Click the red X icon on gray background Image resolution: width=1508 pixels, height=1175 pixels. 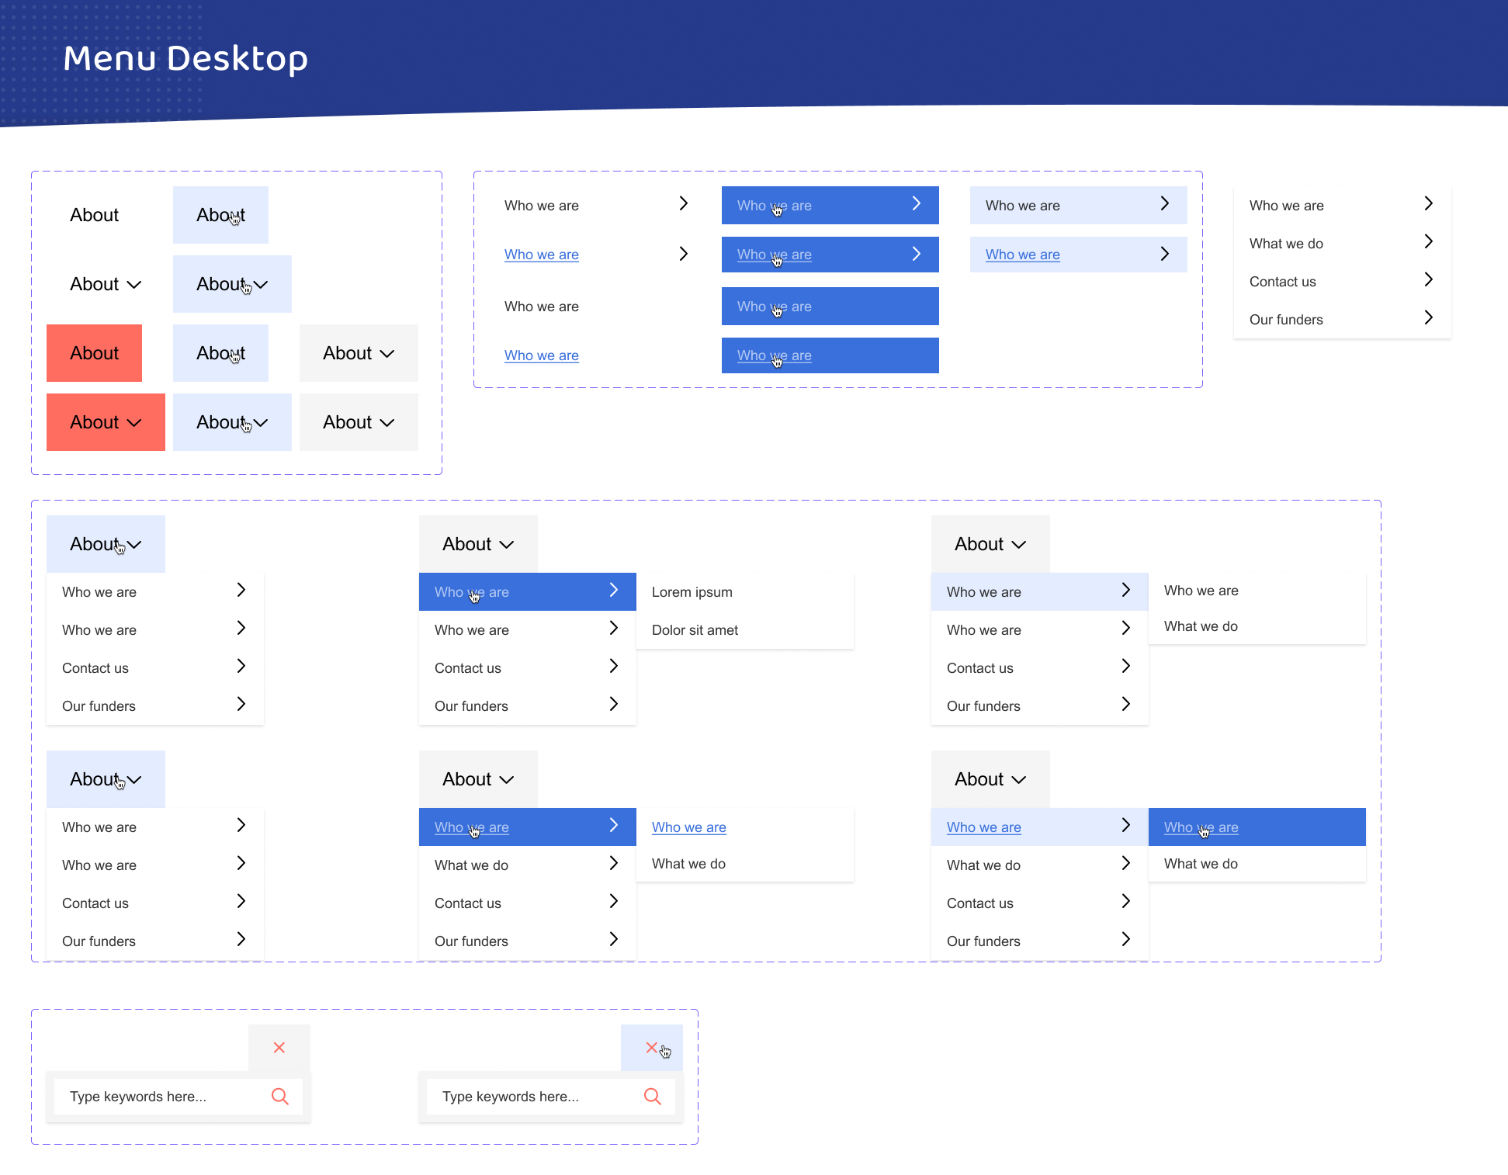[279, 1048]
